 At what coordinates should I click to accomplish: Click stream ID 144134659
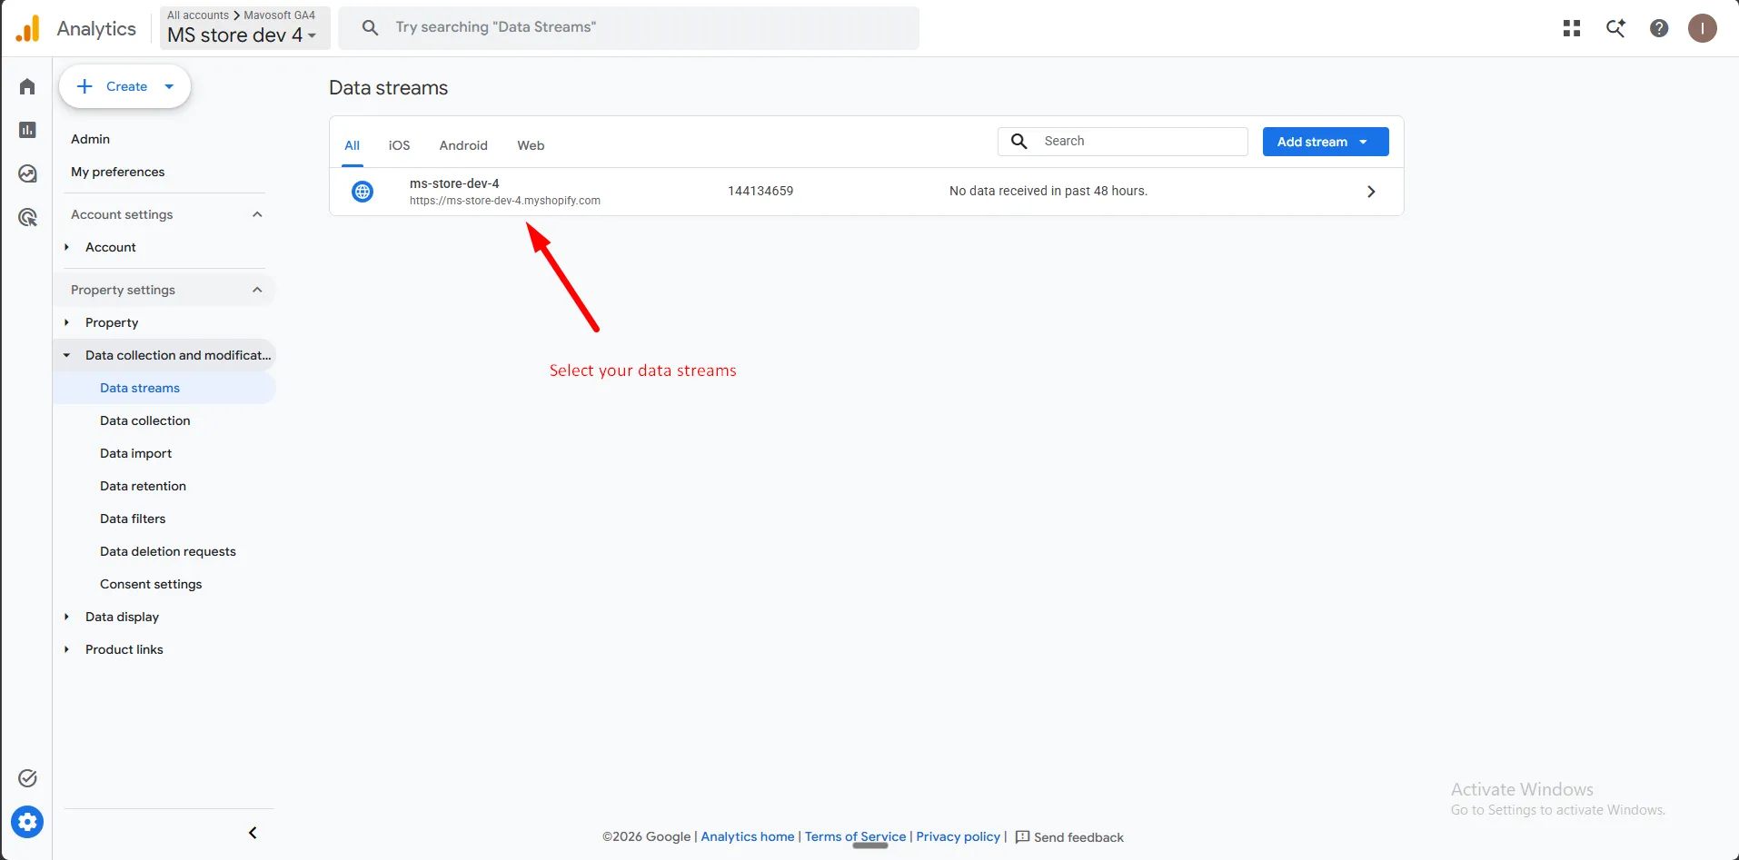tap(760, 191)
